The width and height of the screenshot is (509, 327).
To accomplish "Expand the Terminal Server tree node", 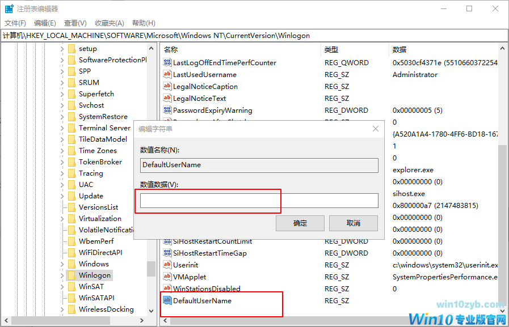I will 62,128.
